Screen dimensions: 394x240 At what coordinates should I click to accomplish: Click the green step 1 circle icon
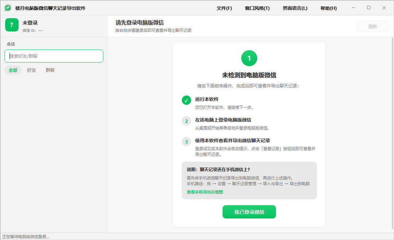[249, 58]
